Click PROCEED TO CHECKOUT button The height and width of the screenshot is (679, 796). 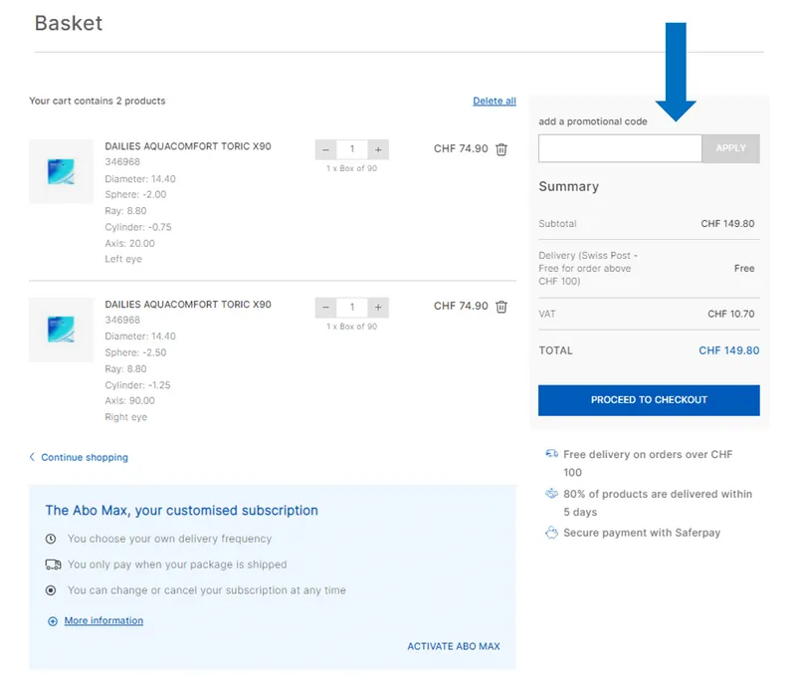[649, 400]
